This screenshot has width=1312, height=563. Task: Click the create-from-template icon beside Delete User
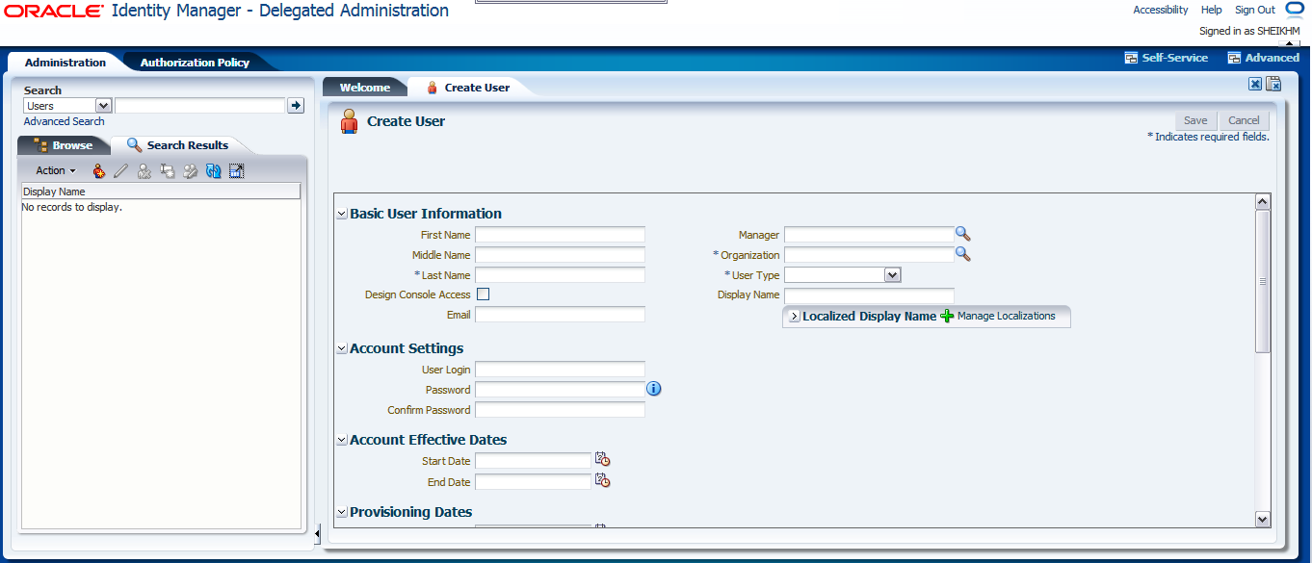point(168,171)
